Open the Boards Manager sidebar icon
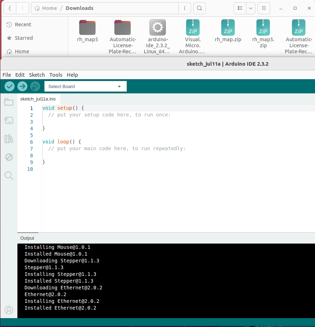Image resolution: width=315 pixels, height=327 pixels. point(9,120)
